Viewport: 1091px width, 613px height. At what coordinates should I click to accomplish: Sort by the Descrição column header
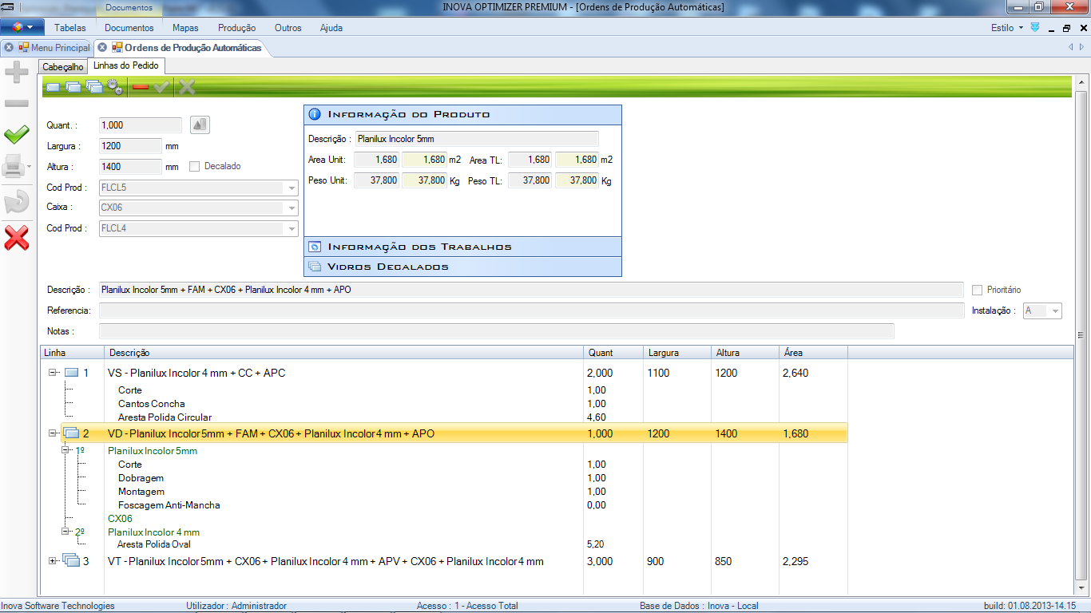pos(344,352)
